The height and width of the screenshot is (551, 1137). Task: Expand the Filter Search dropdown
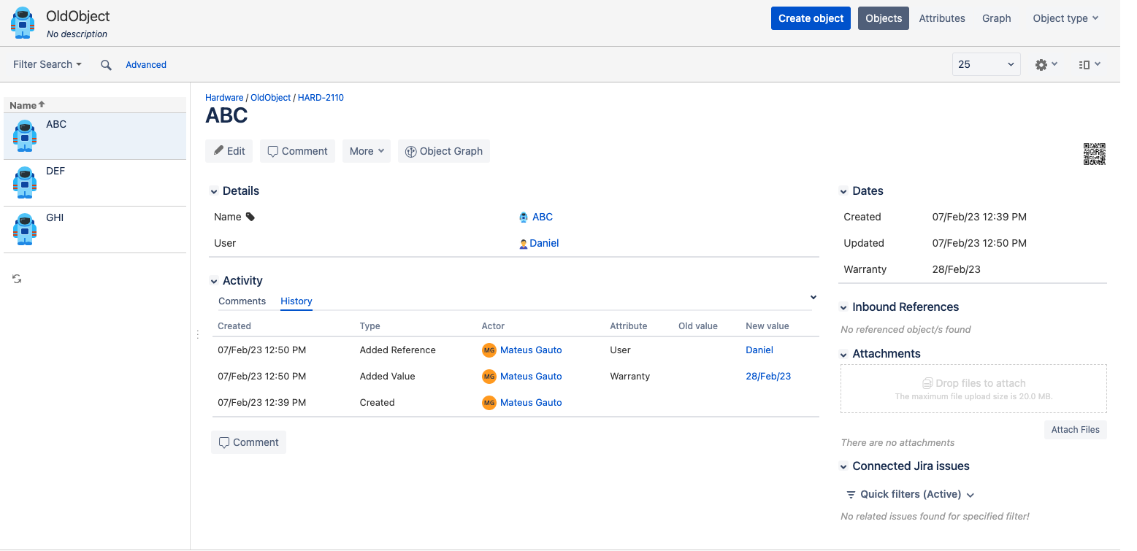(x=47, y=64)
